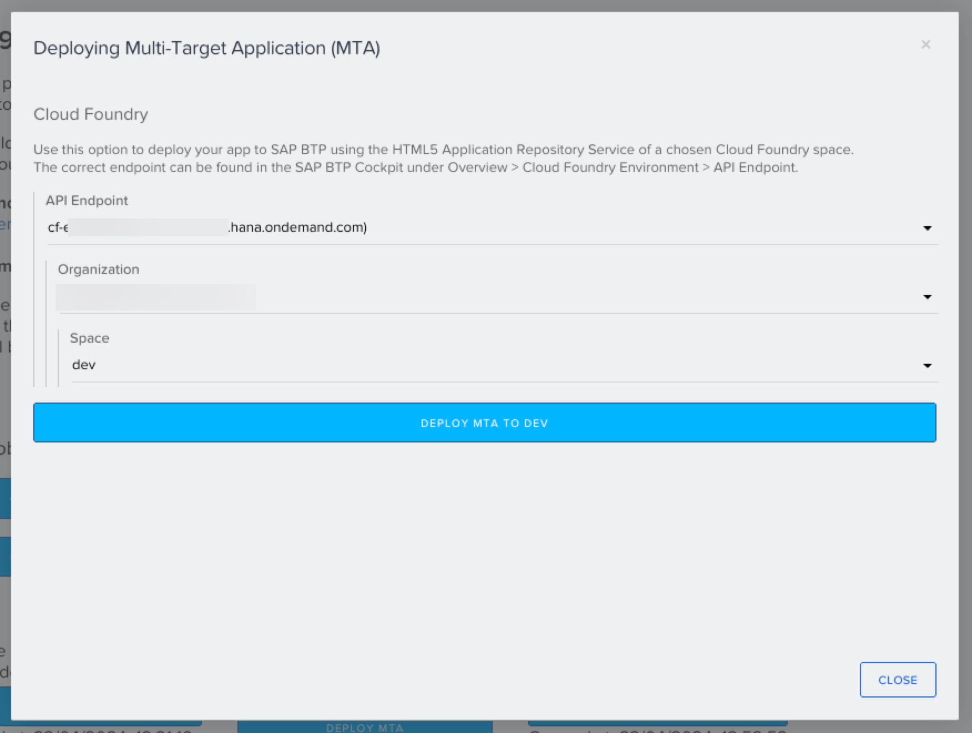Viewport: 972px width, 733px height.
Task: Click the background DEPLOY MTA button
Action: [x=364, y=727]
